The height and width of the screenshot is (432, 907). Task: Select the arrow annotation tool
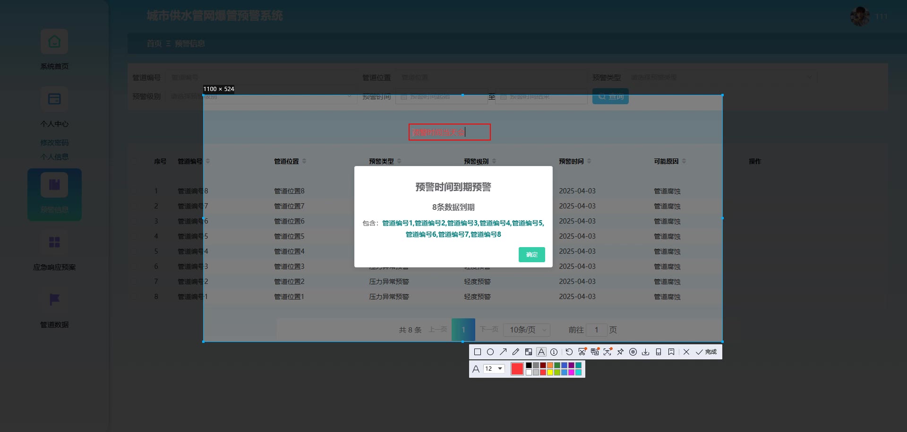pos(503,352)
